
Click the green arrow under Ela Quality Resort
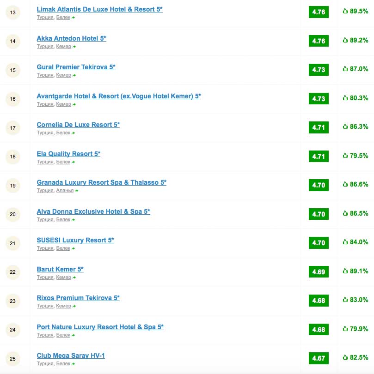pos(73,162)
